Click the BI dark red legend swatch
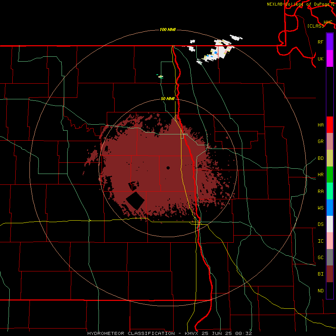 coord(330,274)
